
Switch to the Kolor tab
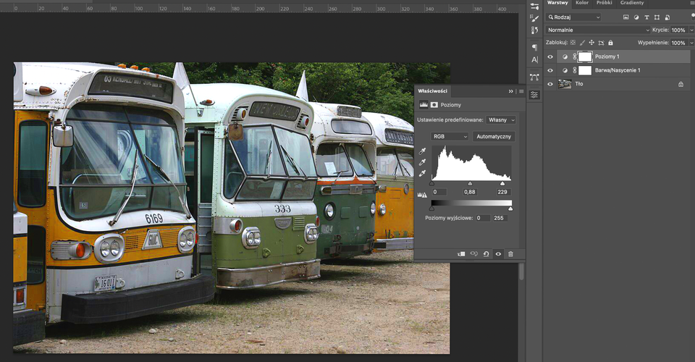[582, 3]
